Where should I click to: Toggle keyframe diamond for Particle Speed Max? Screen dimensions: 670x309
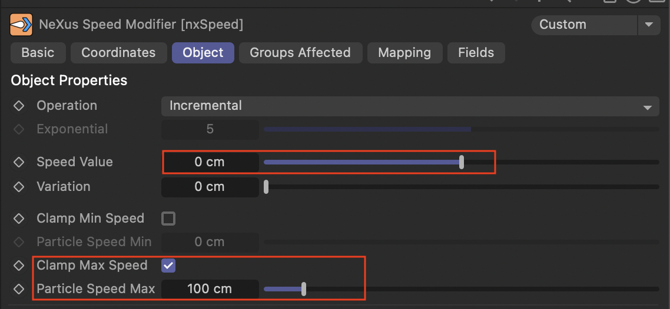click(19, 289)
